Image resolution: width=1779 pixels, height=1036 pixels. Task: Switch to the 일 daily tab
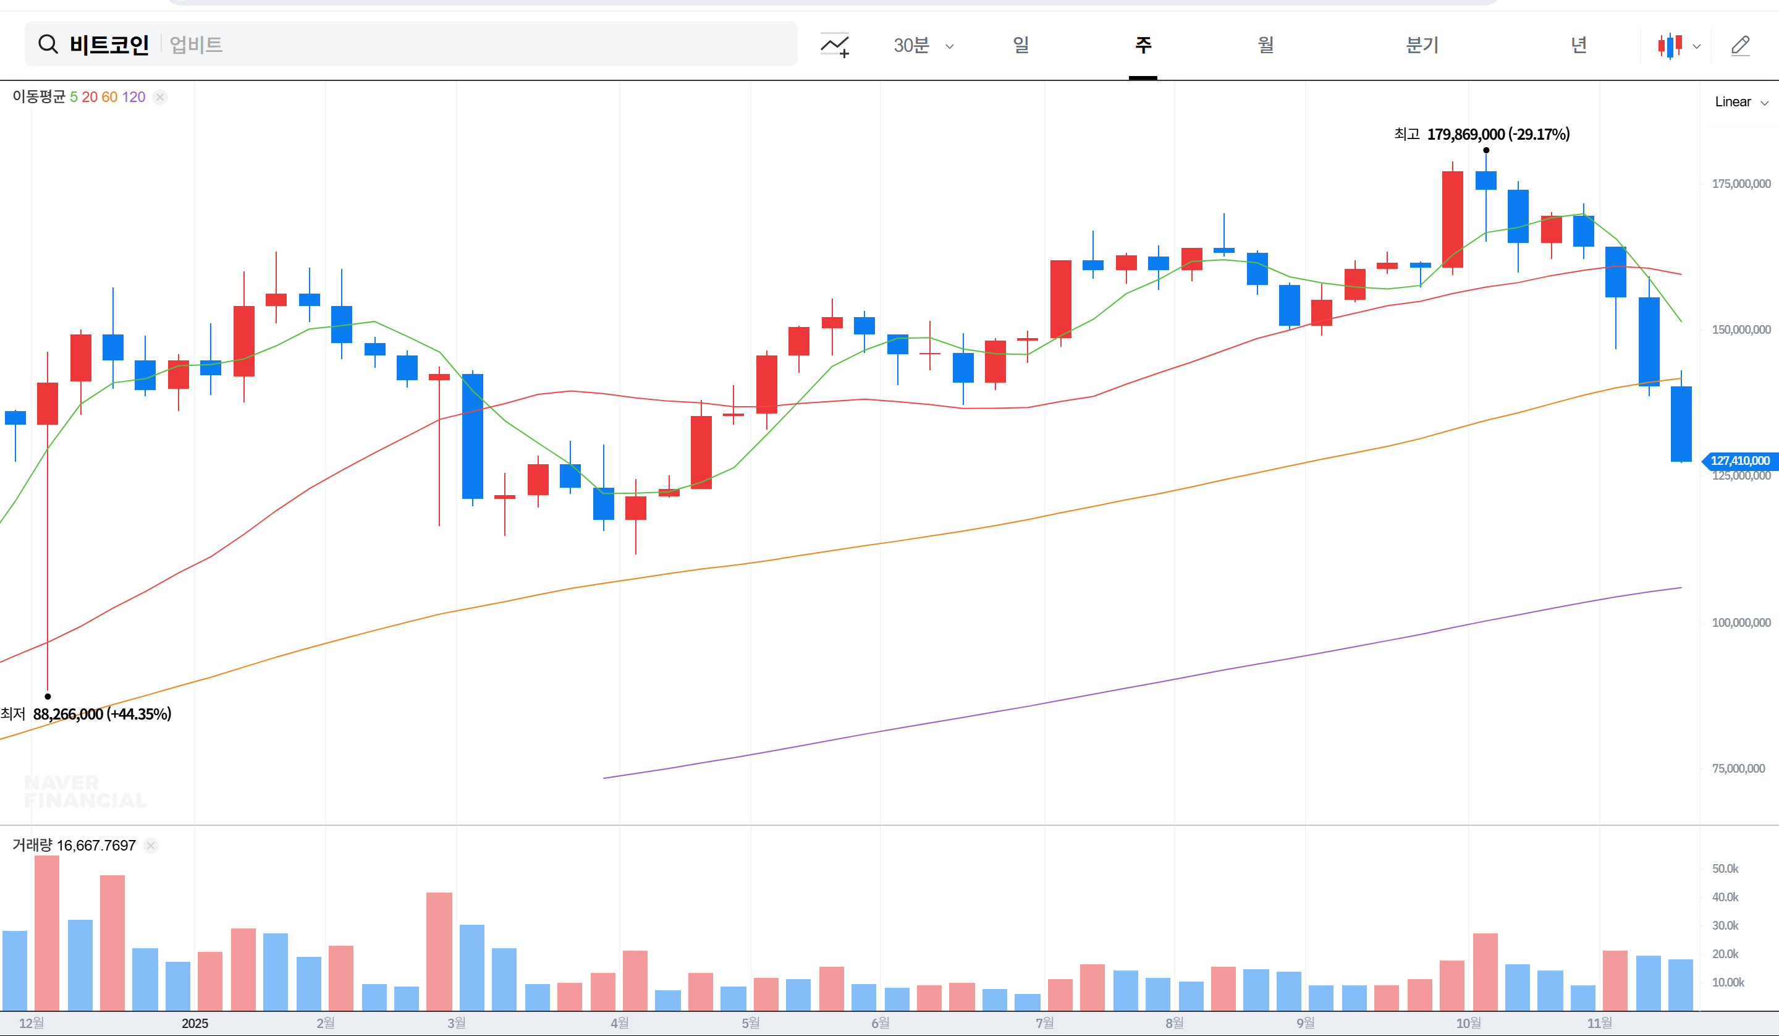[1021, 45]
